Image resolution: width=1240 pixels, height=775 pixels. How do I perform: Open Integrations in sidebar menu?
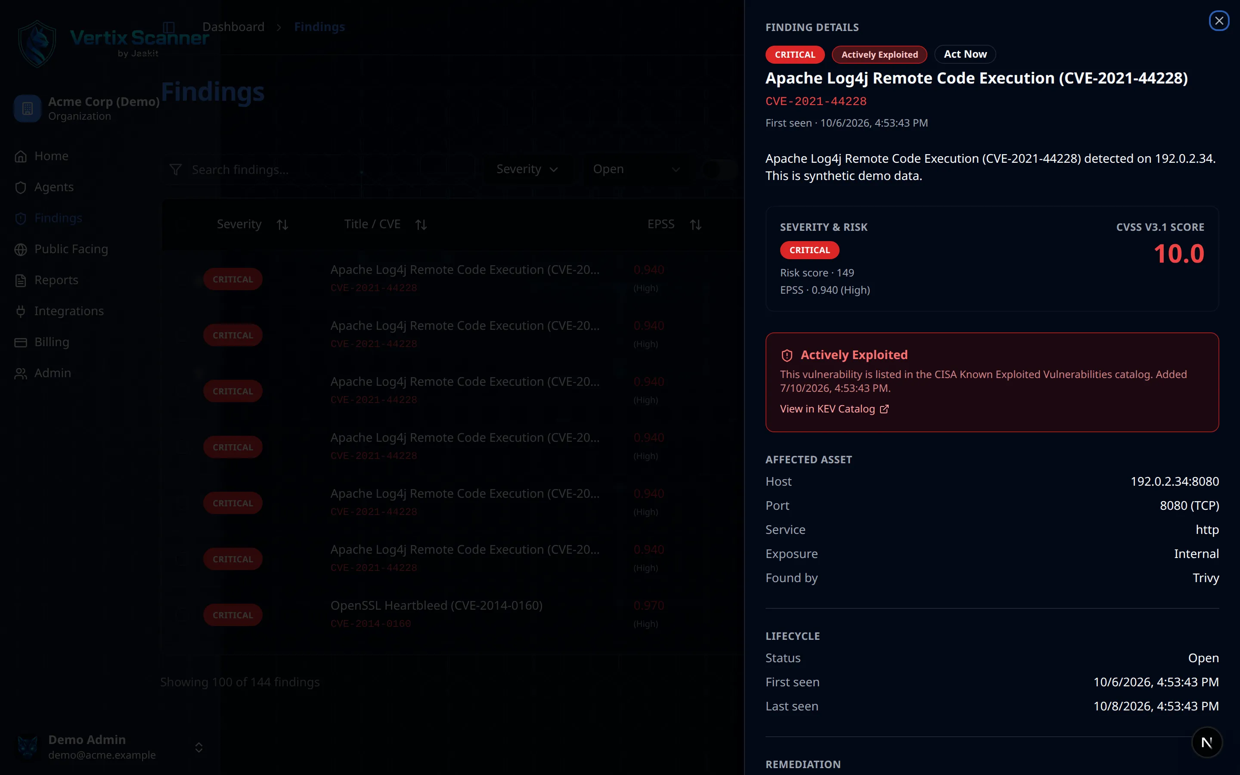click(x=68, y=311)
